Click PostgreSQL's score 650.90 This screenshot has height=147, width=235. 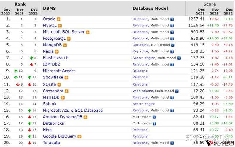coord(197,39)
